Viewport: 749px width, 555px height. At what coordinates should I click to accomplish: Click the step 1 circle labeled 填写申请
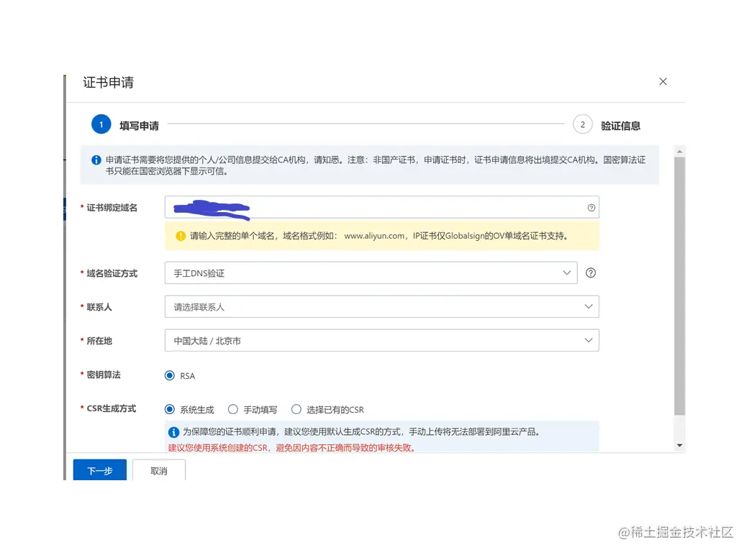tap(101, 124)
